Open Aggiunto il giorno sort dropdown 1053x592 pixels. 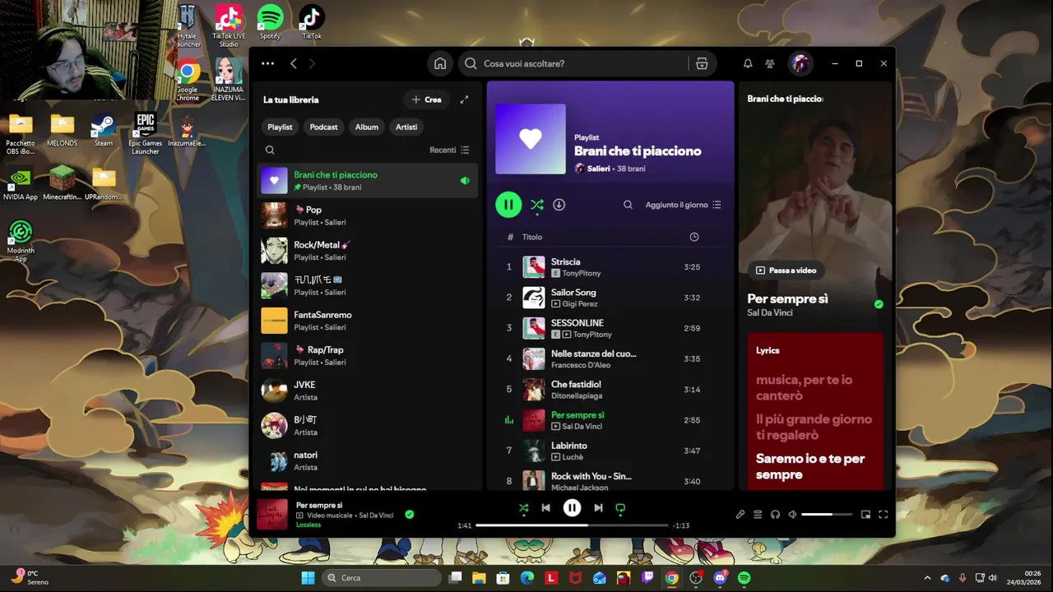(x=683, y=205)
